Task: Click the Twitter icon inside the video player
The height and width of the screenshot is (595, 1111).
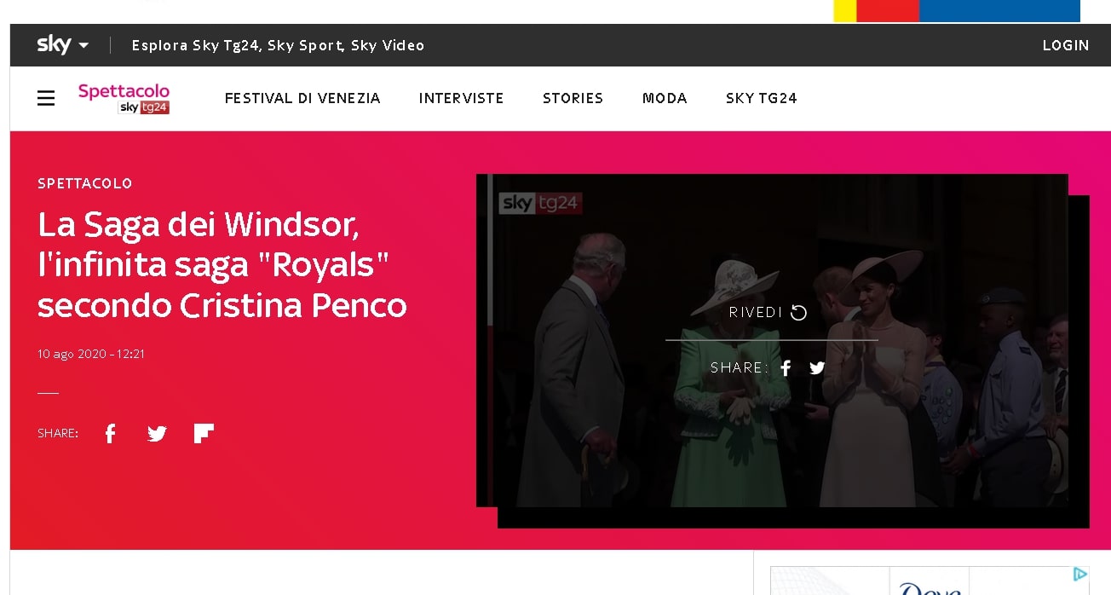Action: 817,368
